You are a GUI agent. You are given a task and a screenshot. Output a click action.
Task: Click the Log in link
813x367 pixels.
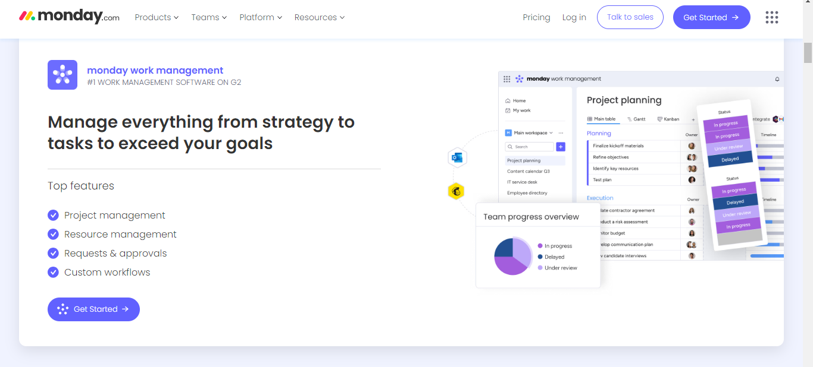click(x=574, y=17)
